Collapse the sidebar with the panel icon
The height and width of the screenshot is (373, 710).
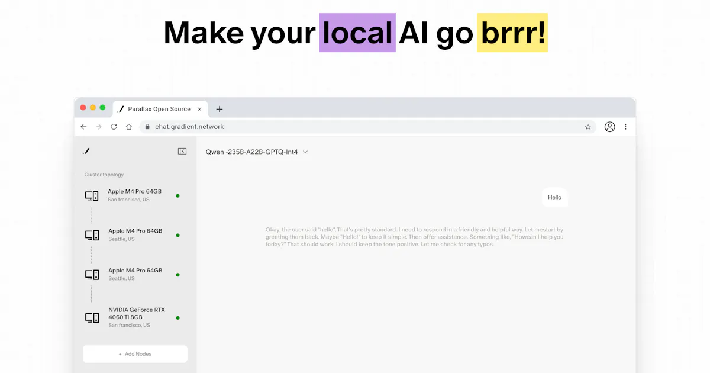pos(182,152)
